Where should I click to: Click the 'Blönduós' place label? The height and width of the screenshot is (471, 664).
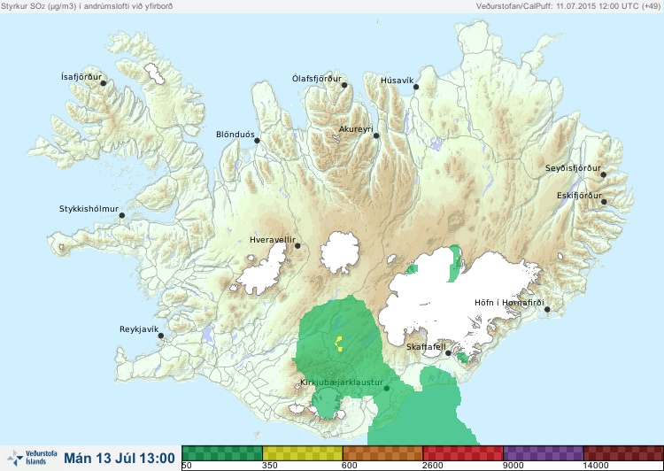(x=235, y=135)
